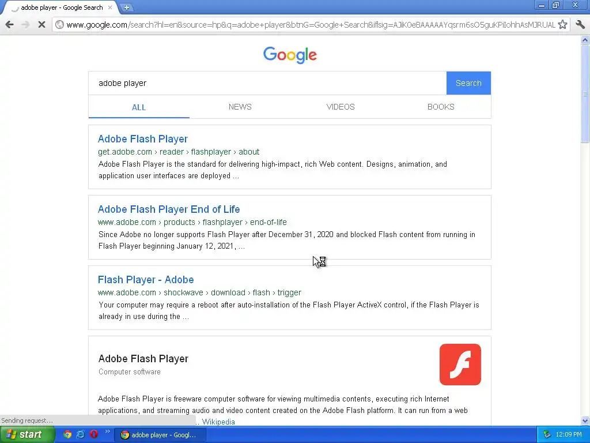This screenshot has width=590, height=443.
Task: Select the adobe player taskbar button
Action: [160, 435]
